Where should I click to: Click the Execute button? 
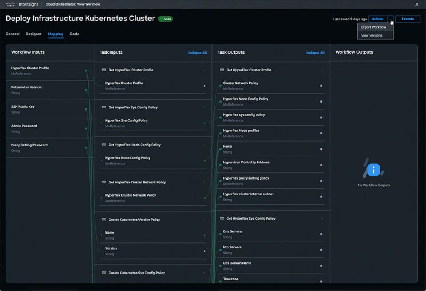[408, 19]
